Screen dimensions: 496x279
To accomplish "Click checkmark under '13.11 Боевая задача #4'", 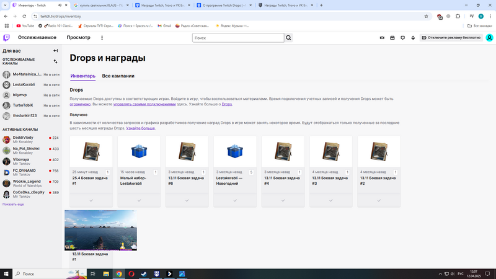I will 283,200.
